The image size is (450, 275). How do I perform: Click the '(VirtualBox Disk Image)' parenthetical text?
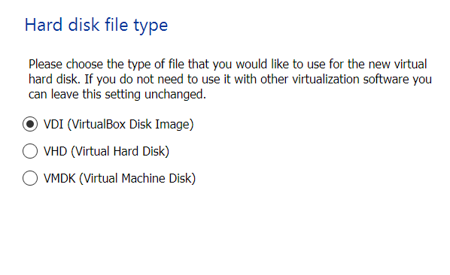pyautogui.click(x=131, y=124)
